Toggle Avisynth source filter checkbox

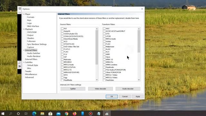tap(62, 31)
